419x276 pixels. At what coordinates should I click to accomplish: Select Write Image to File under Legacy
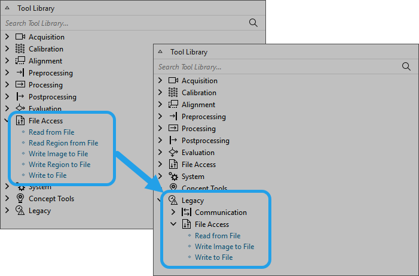coord(224,247)
